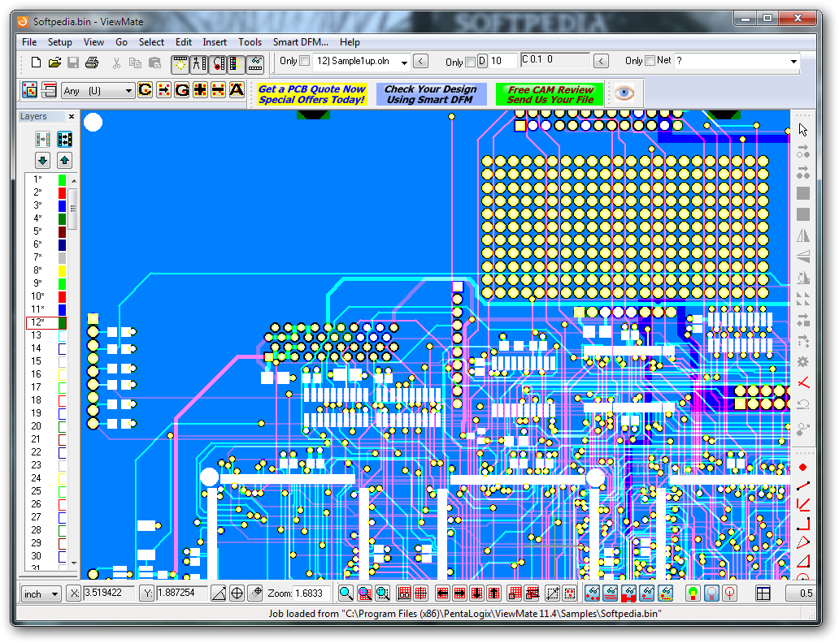This screenshot has height=643, width=839.
Task: Click the crosshair origin icon near Y coordinate
Action: click(237, 593)
